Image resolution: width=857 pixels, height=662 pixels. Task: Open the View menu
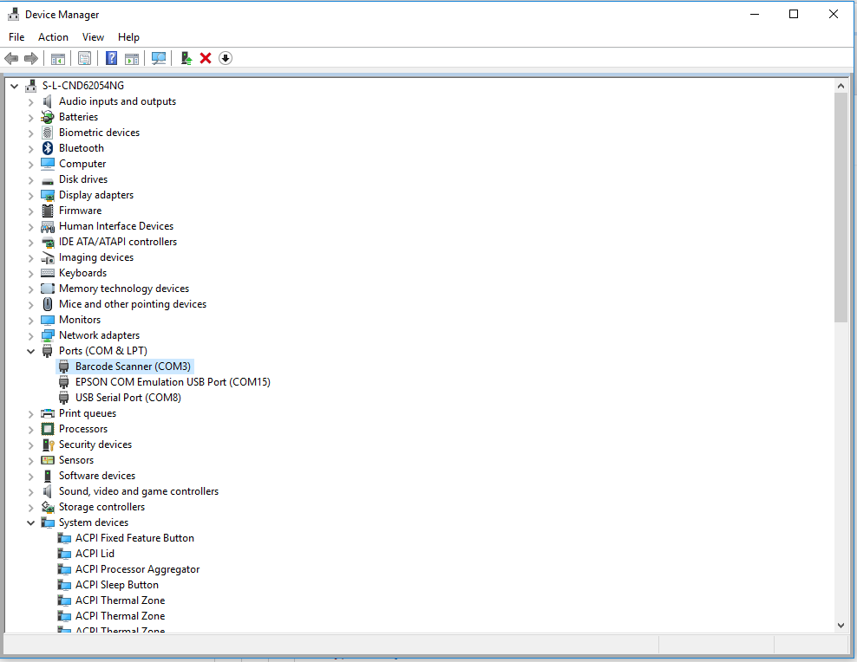pyautogui.click(x=93, y=37)
